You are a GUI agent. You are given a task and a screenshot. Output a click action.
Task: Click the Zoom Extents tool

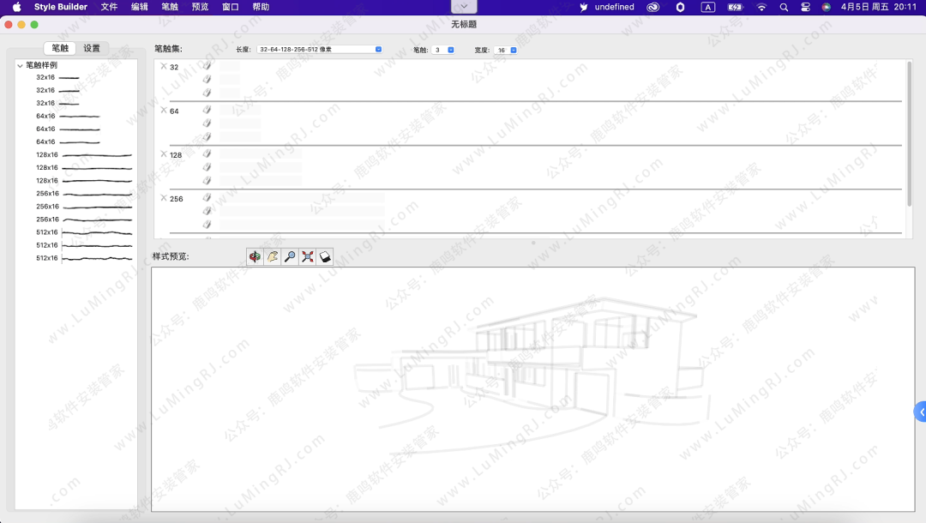[x=307, y=256]
